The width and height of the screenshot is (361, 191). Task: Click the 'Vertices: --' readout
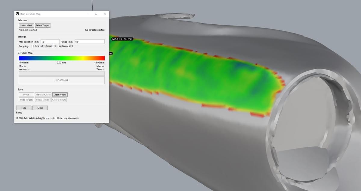pyautogui.click(x=24, y=69)
